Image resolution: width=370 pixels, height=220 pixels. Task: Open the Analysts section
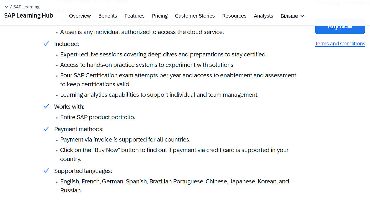(263, 16)
